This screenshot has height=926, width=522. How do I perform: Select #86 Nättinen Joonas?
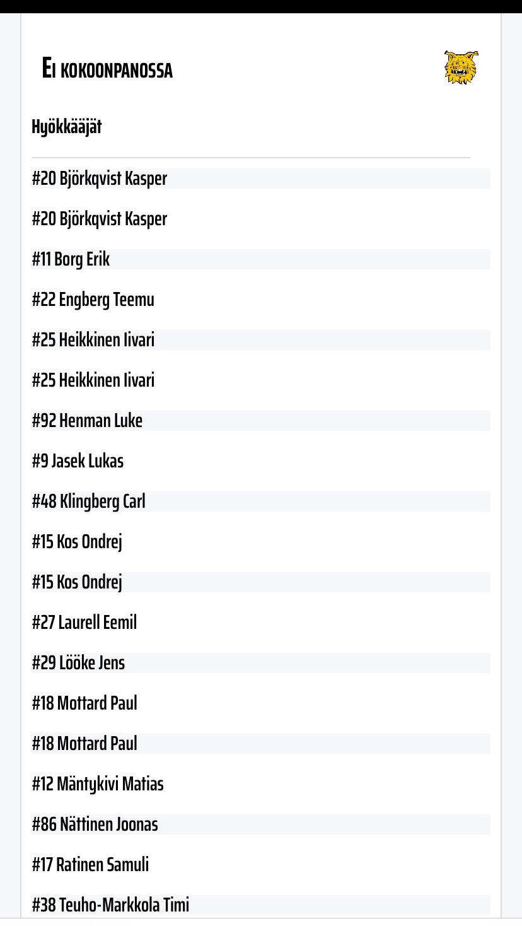[x=95, y=824]
